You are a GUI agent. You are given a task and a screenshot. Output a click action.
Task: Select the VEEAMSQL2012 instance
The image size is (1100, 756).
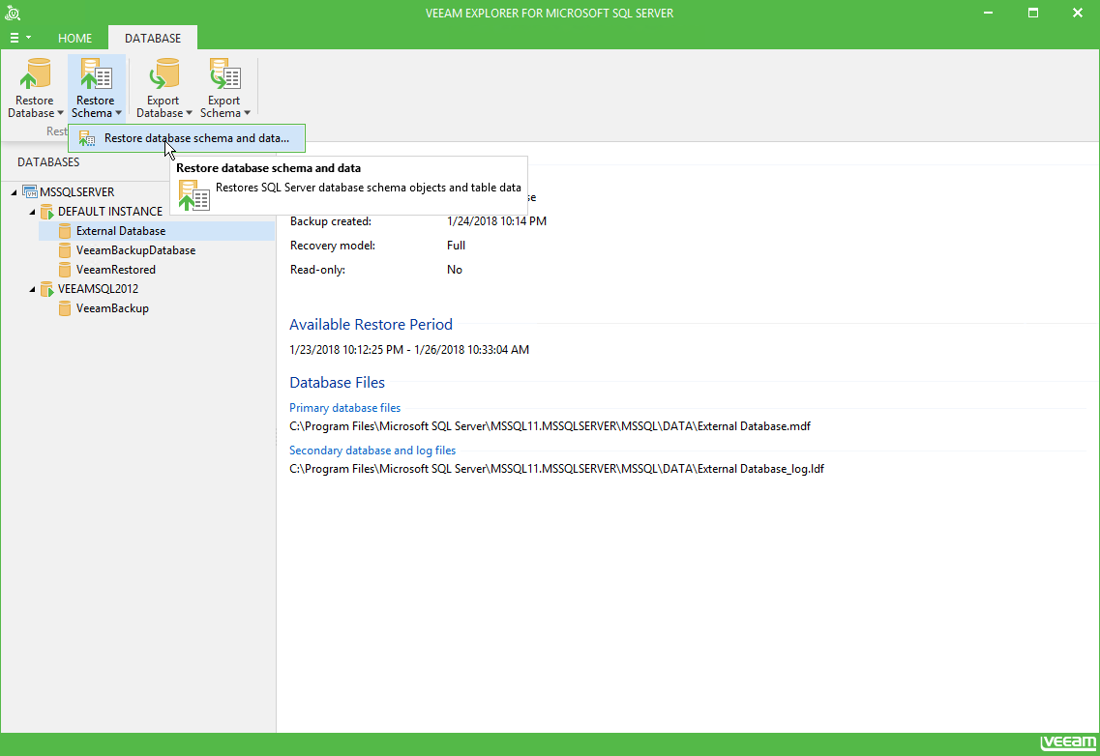pyautogui.click(x=99, y=289)
